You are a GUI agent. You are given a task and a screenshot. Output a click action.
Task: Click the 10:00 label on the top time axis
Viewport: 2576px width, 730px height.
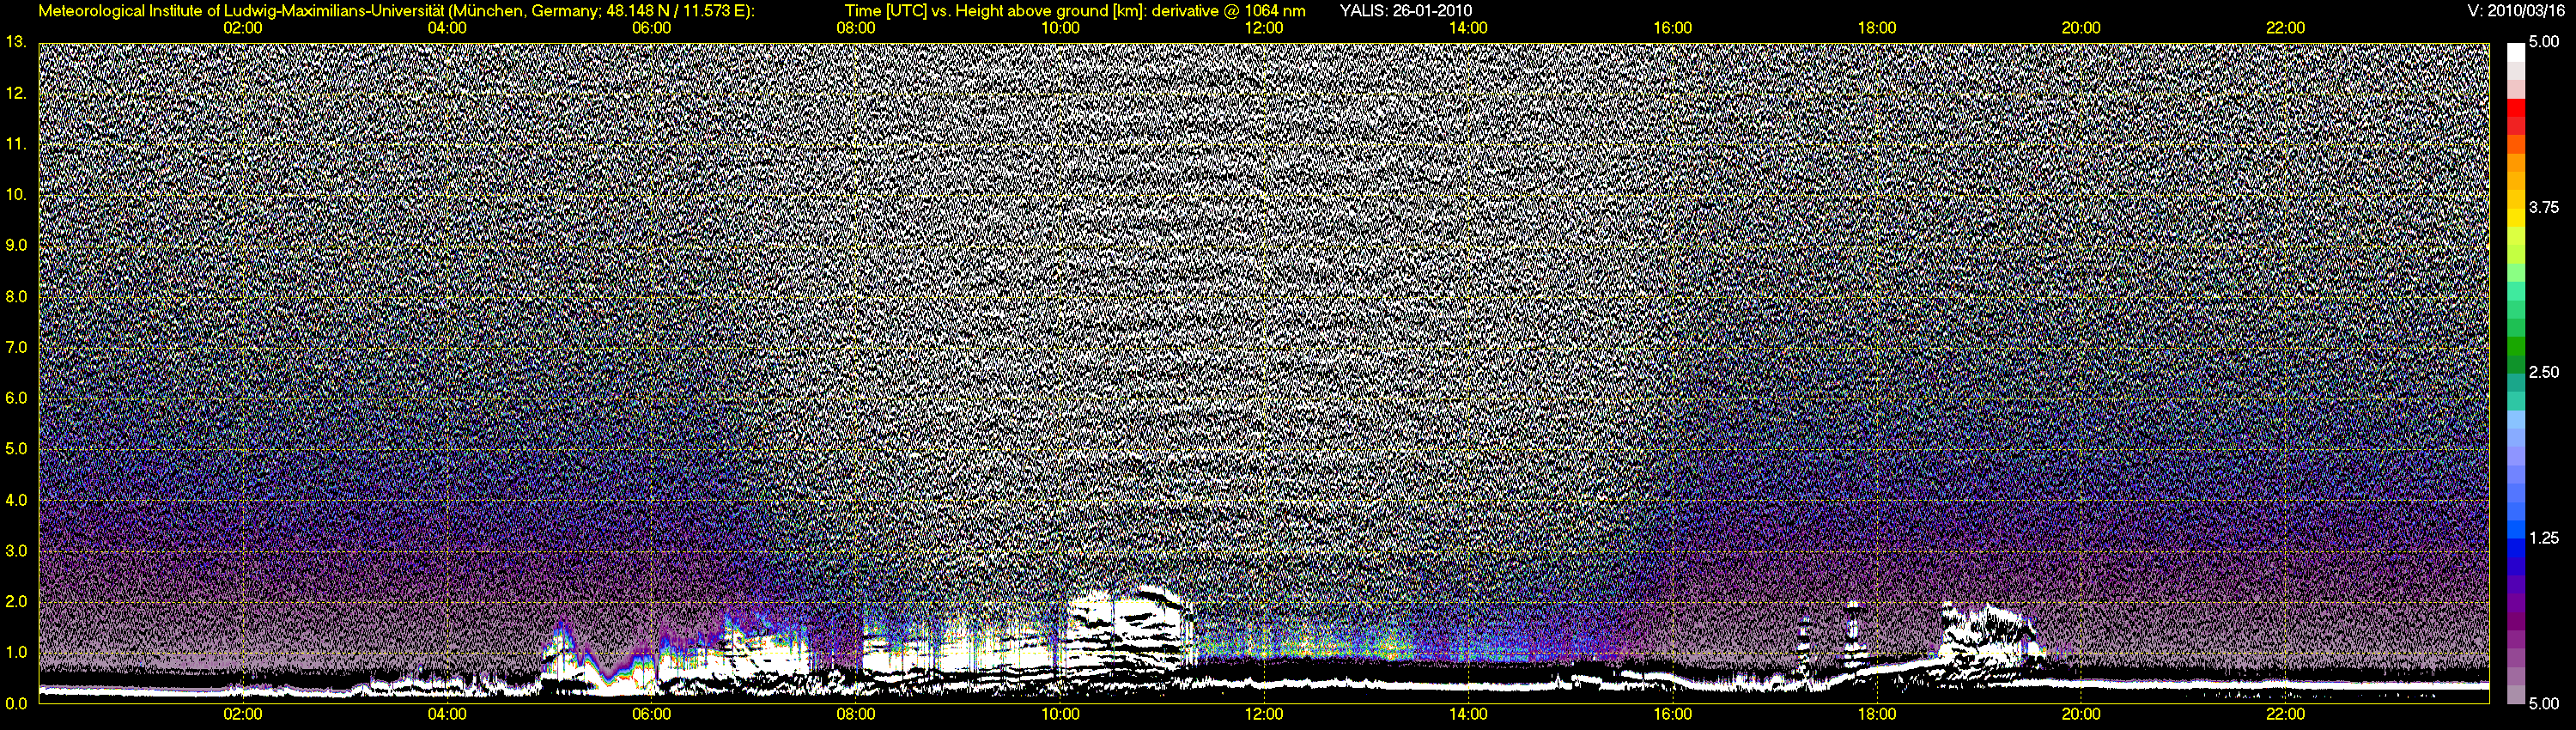1060,28
